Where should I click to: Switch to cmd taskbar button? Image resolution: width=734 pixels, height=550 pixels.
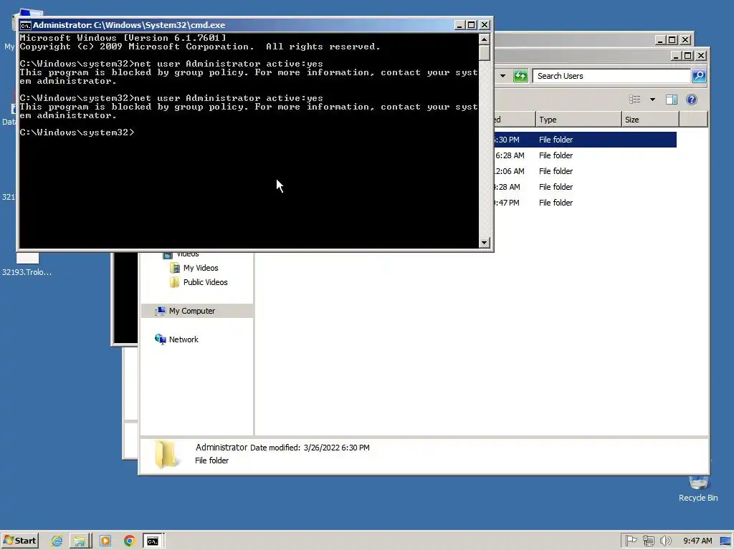(x=153, y=541)
